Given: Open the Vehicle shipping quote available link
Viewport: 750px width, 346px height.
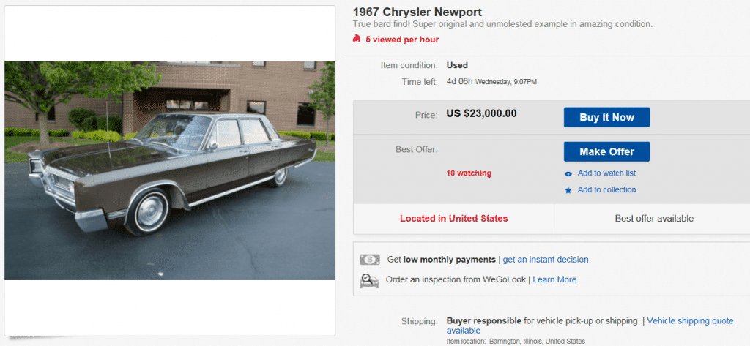Looking at the screenshot, I should coord(689,320).
